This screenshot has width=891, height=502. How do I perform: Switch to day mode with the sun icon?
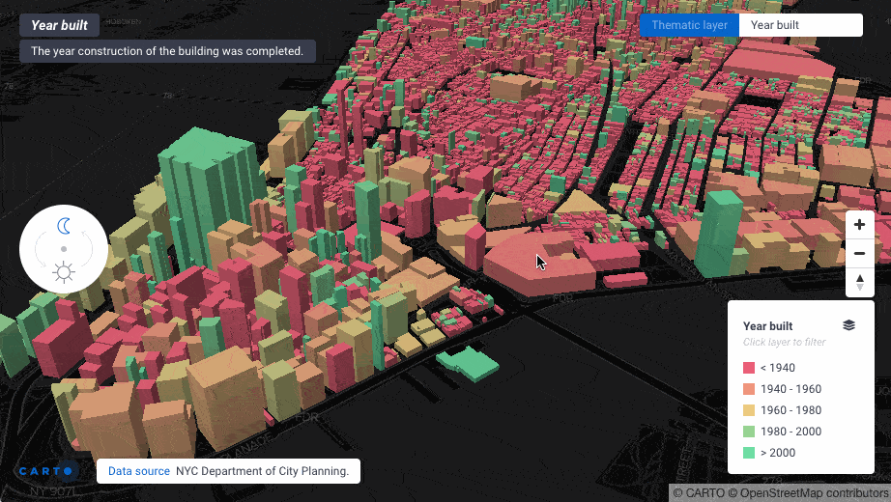coord(64,272)
